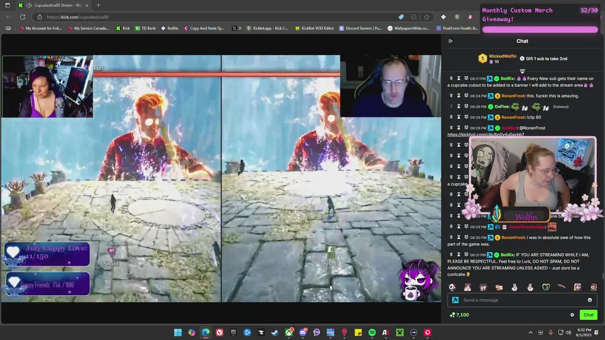
Task: Insert the purple-haired anime emote
Action: click(577, 287)
